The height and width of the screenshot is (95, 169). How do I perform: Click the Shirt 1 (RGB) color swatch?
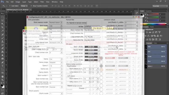pos(91,47)
